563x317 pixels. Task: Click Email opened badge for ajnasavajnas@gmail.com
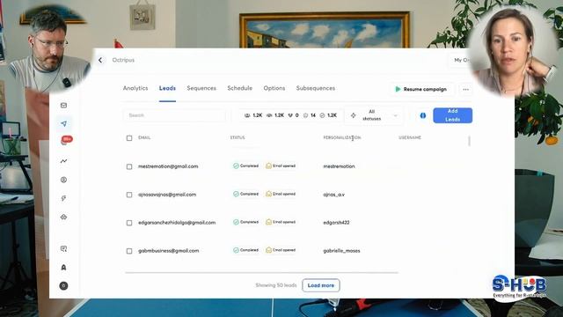281,194
